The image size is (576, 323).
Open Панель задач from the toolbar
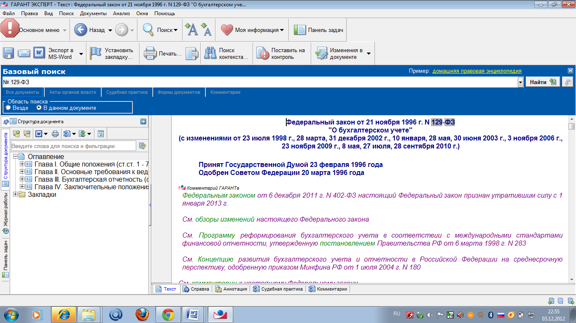318,30
